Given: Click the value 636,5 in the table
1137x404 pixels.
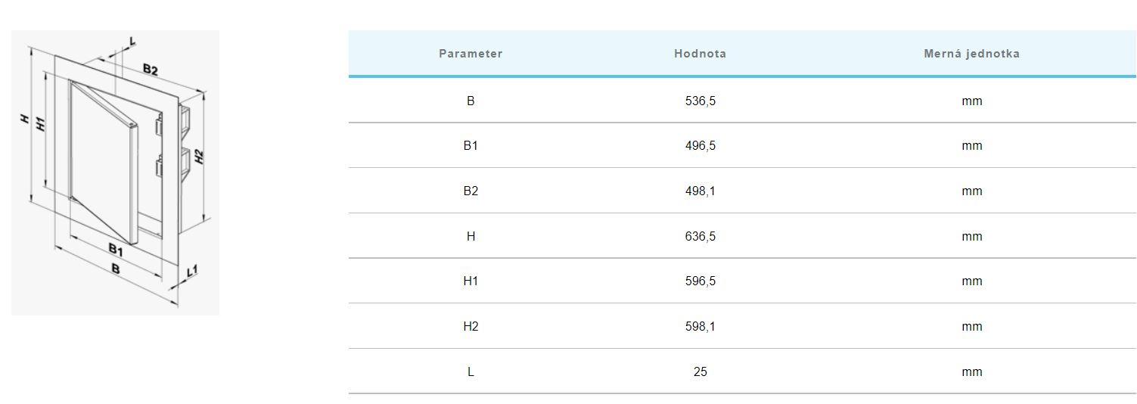Looking at the screenshot, I should coord(700,236).
